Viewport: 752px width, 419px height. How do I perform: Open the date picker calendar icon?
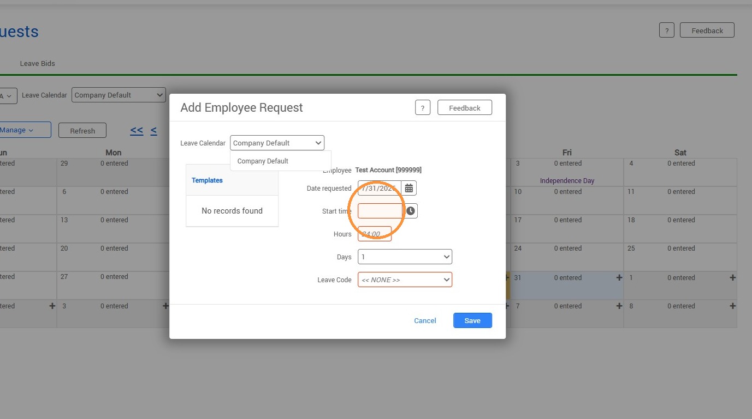[409, 189]
